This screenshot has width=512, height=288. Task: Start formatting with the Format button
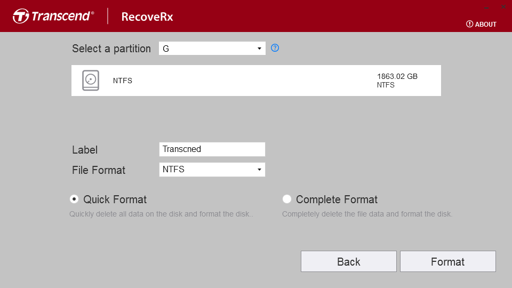(447, 261)
